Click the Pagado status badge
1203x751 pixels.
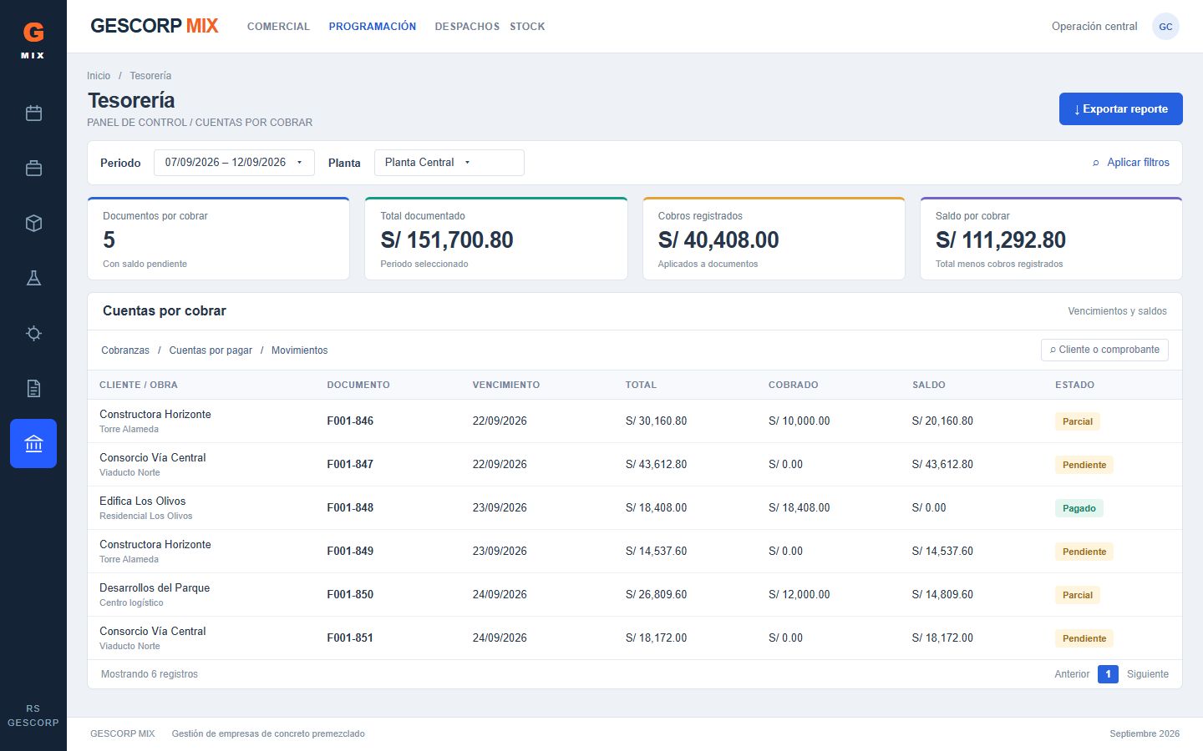tap(1079, 508)
